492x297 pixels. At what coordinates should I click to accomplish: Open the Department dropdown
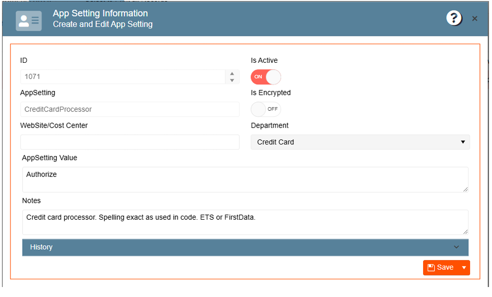(x=360, y=142)
